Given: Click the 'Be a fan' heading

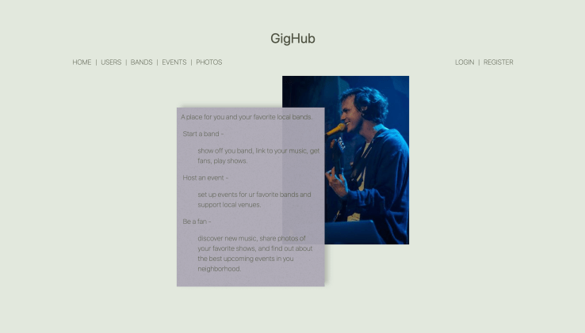Looking at the screenshot, I should coord(197,221).
